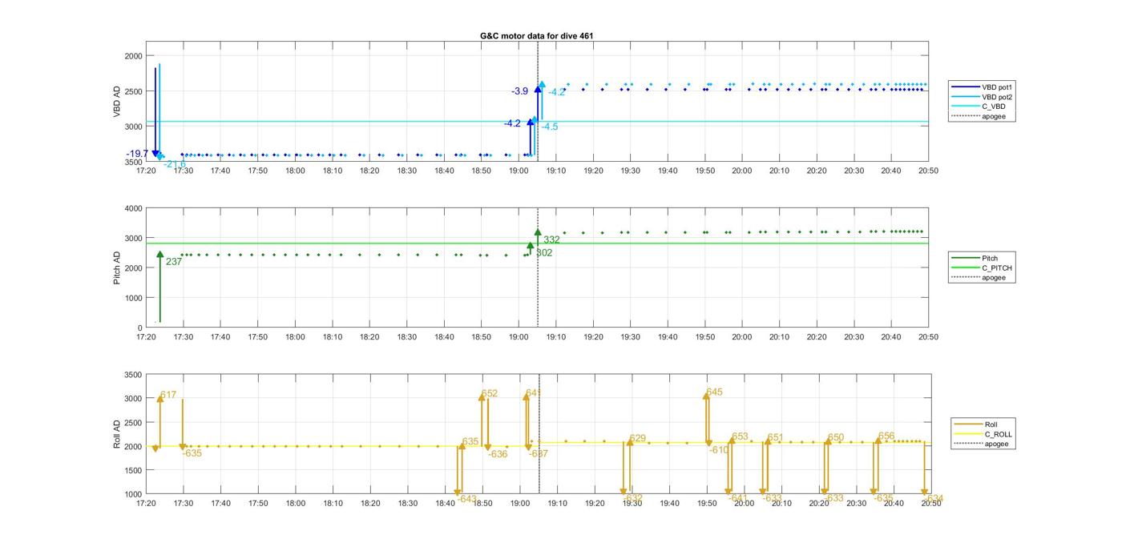The image size is (1122, 555).
Task: Click the '617' roll data label
Action: click(x=168, y=395)
